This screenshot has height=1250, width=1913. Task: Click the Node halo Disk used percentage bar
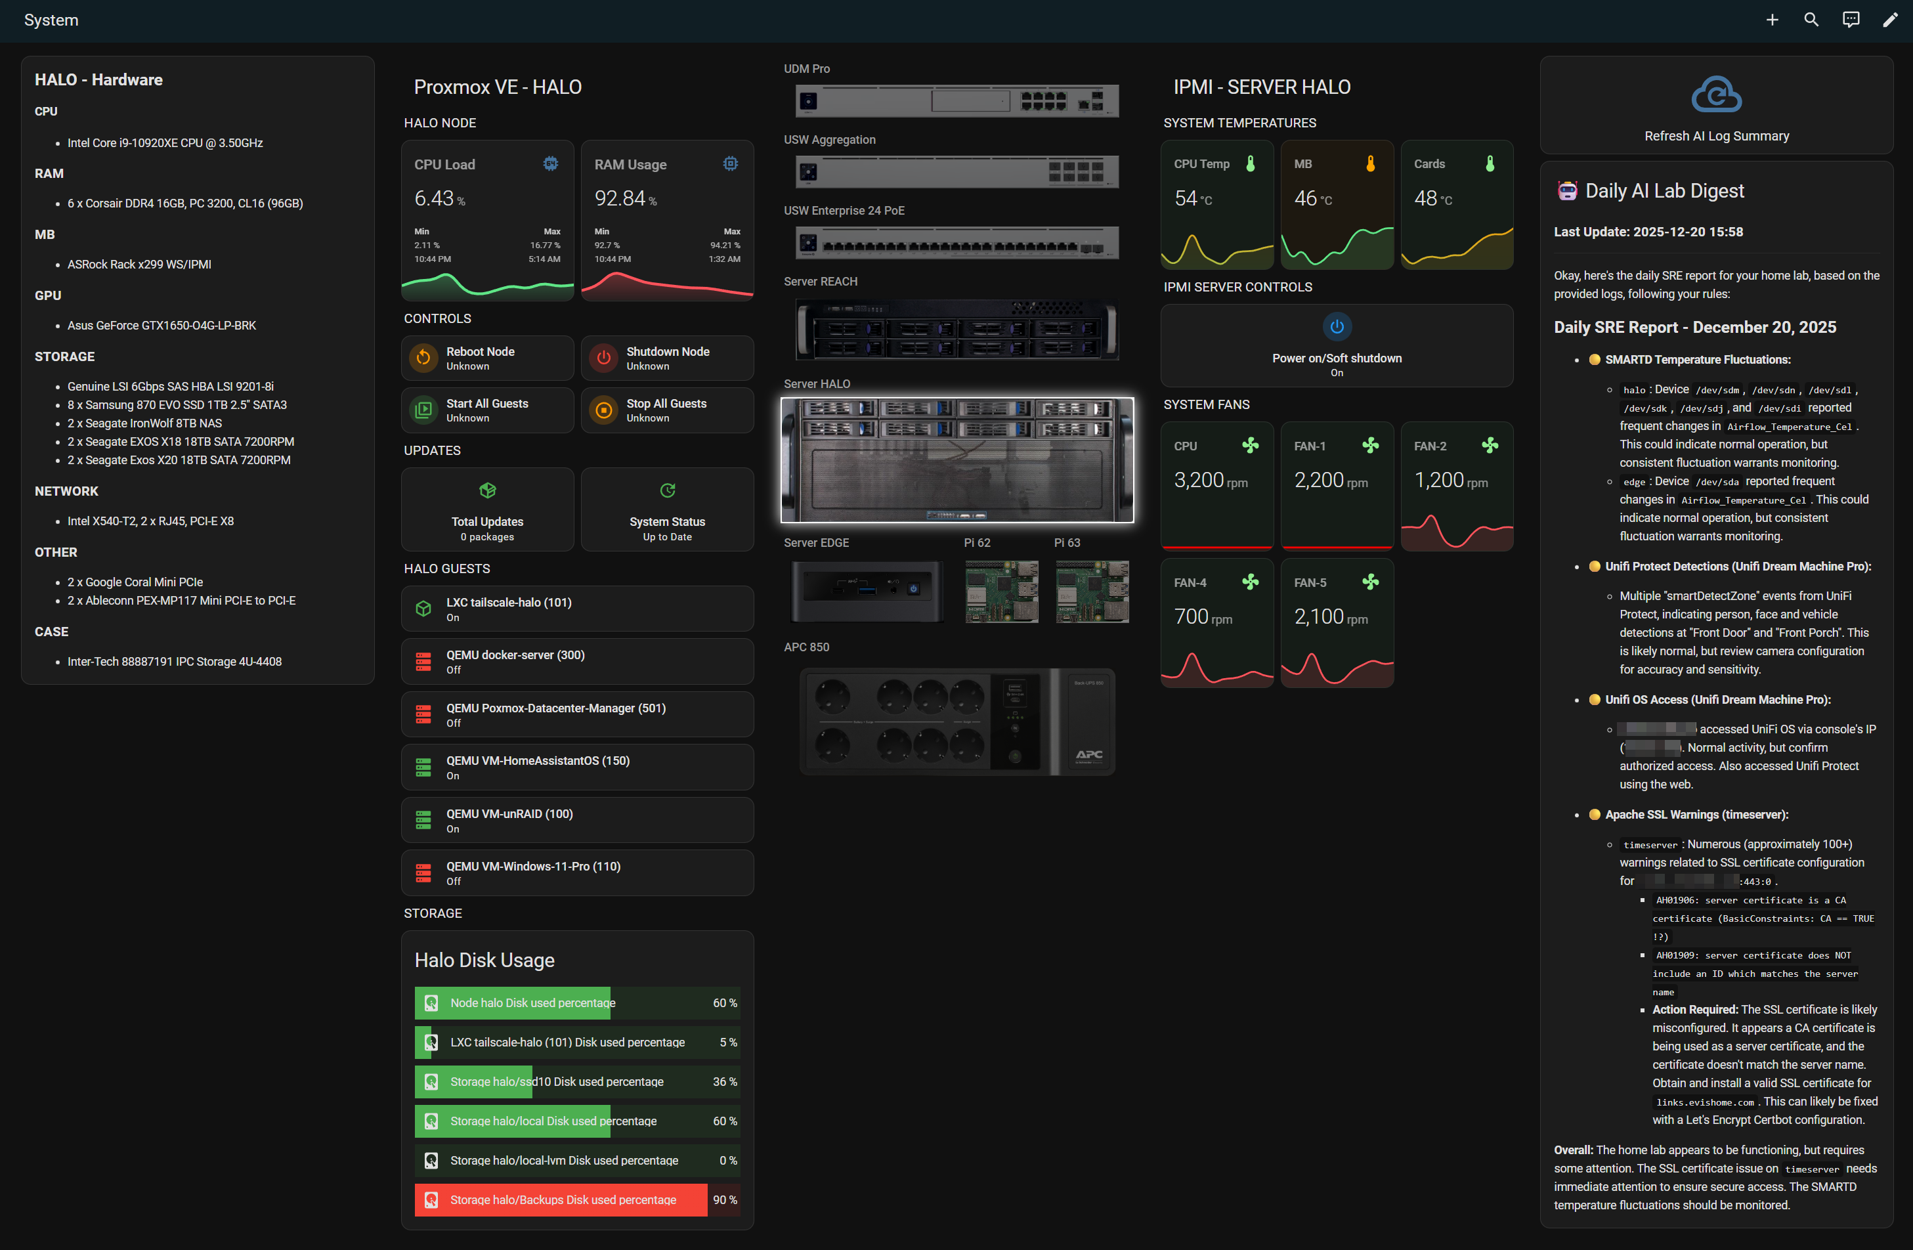tap(577, 1002)
